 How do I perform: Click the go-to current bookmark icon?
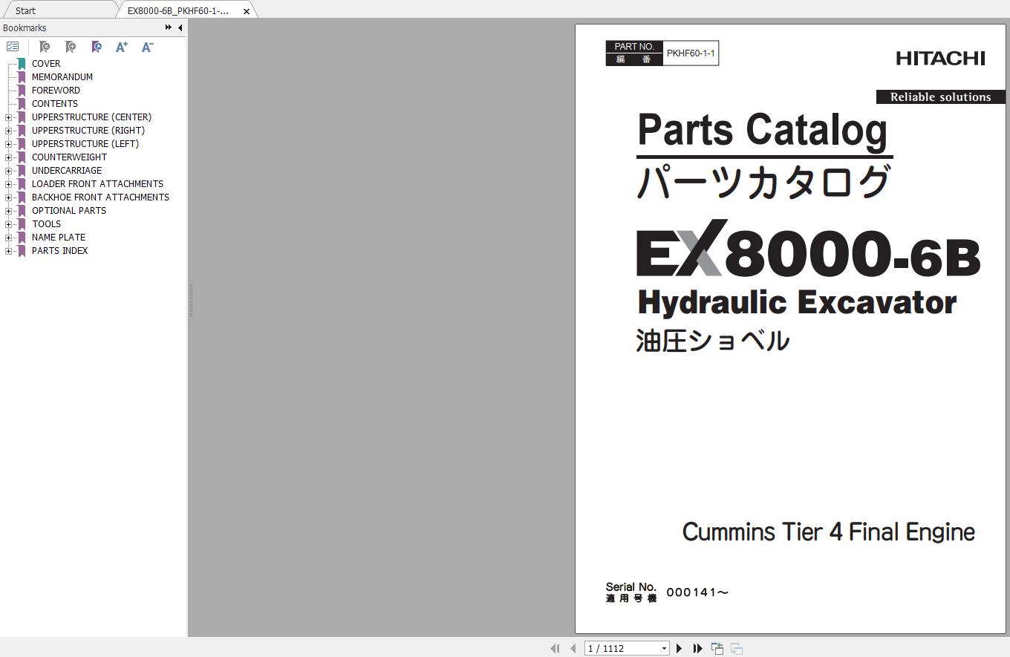[97, 47]
